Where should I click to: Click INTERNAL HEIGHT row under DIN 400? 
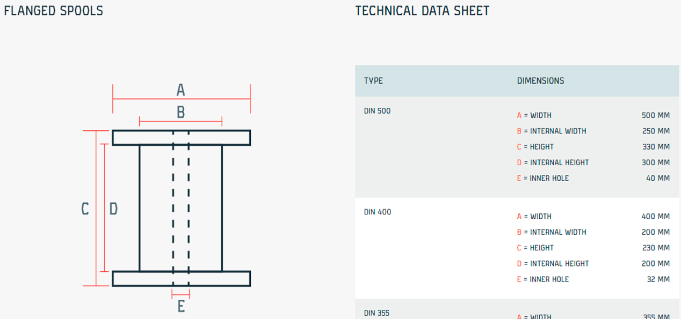click(x=593, y=264)
